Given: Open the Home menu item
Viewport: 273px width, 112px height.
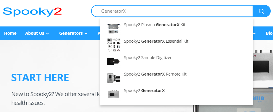Looking at the screenshot, I should [x=10, y=33].
